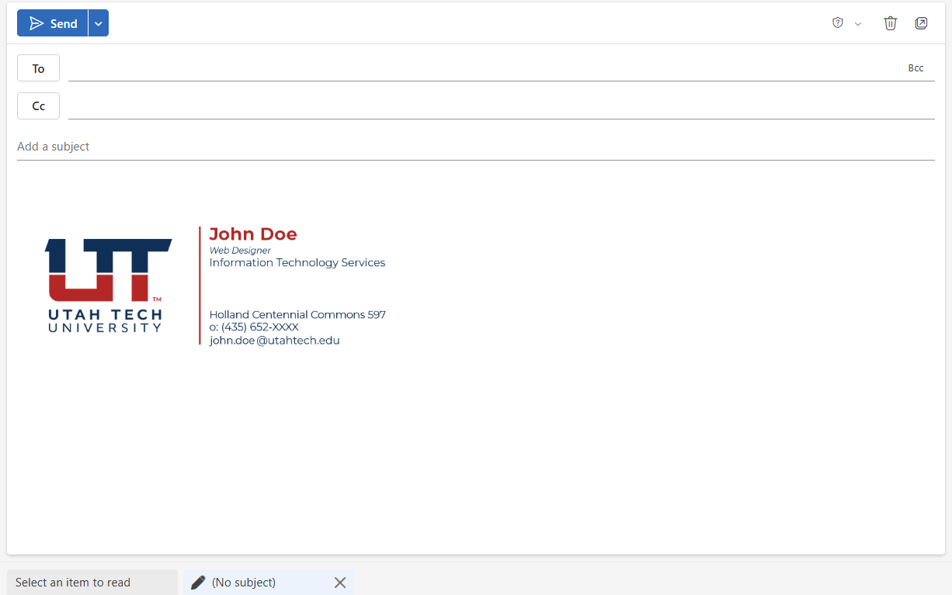Viewport: 952px width, 595px height.
Task: Click the Add a subject field
Action: coord(233,146)
